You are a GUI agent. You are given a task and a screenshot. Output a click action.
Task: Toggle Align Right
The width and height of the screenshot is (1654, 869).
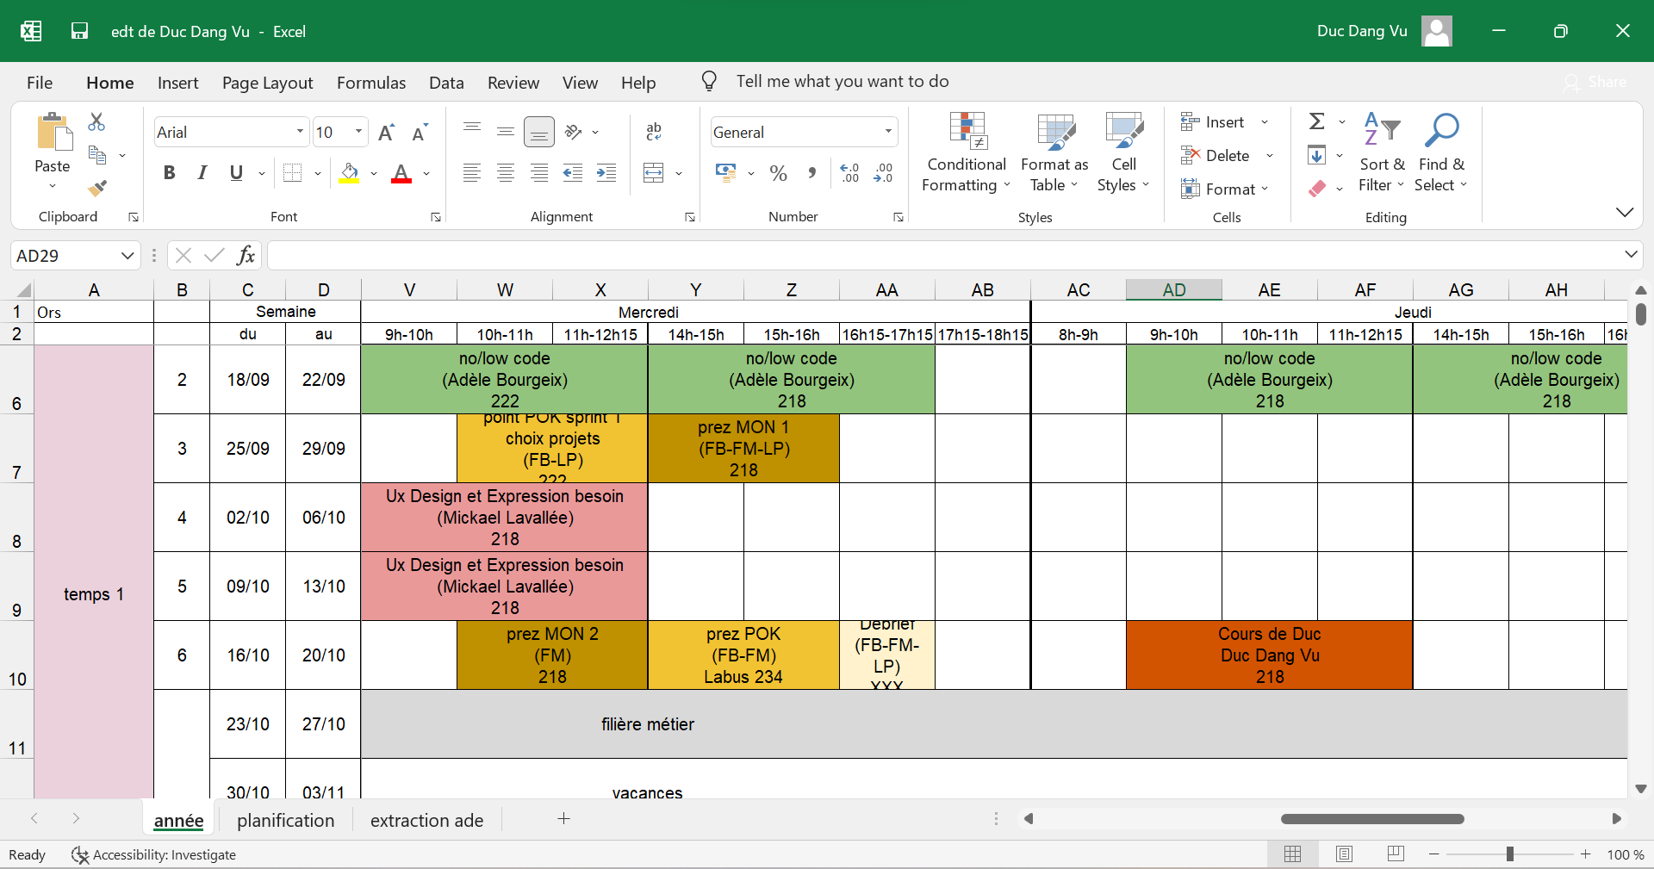(x=539, y=173)
